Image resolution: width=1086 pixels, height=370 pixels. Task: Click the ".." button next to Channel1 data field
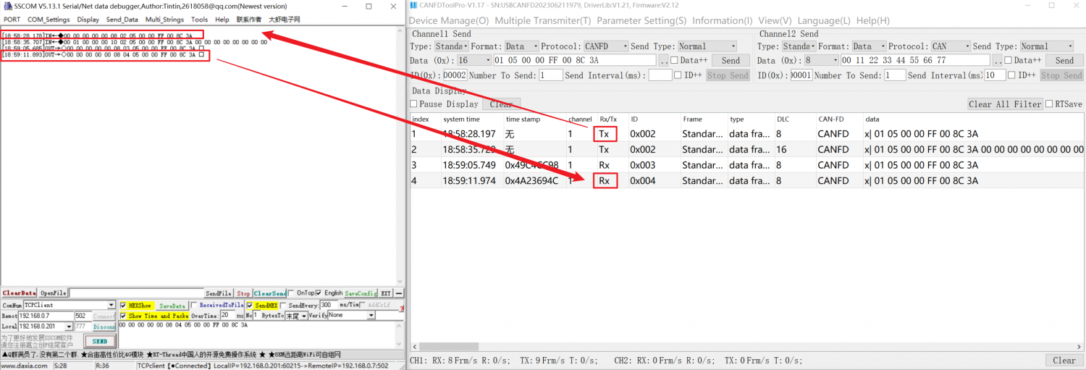663,61
